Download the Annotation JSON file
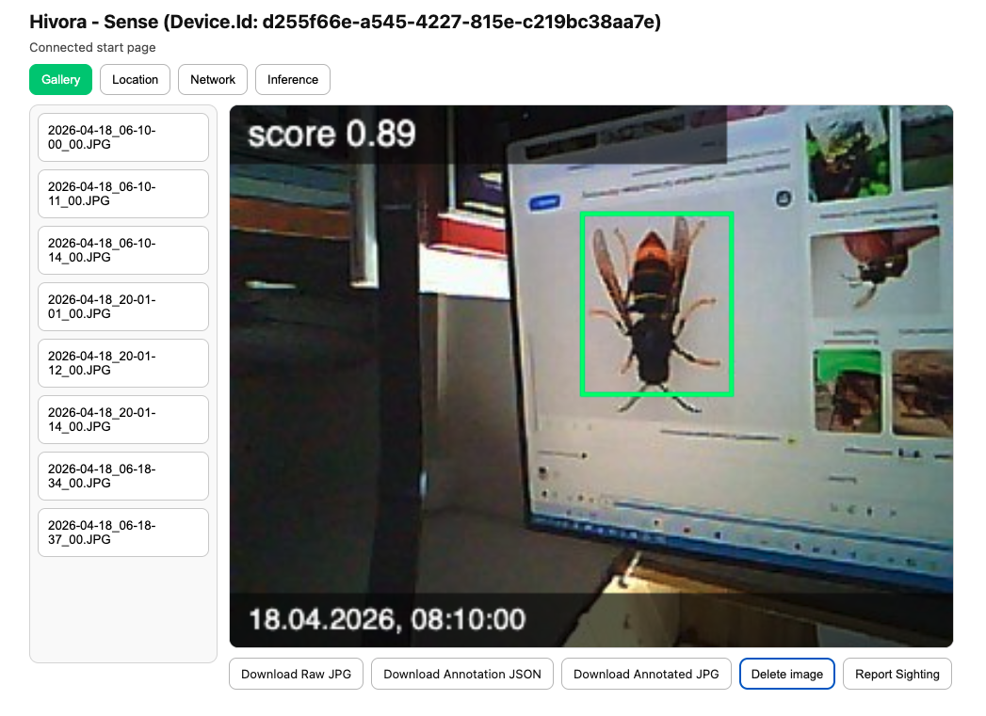The width and height of the screenshot is (986, 716). tap(462, 675)
